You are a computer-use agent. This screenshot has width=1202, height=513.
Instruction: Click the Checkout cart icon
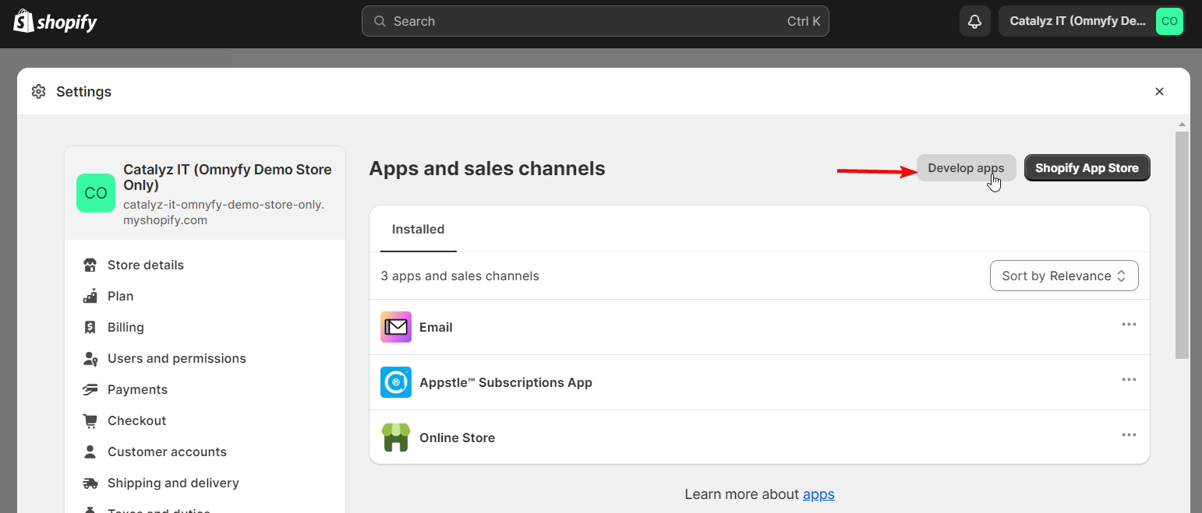(90, 420)
